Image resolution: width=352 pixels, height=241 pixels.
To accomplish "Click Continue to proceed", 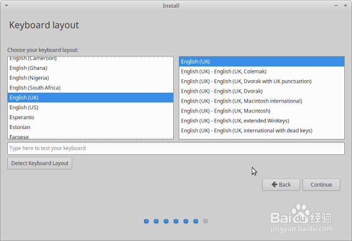I will coord(321,185).
